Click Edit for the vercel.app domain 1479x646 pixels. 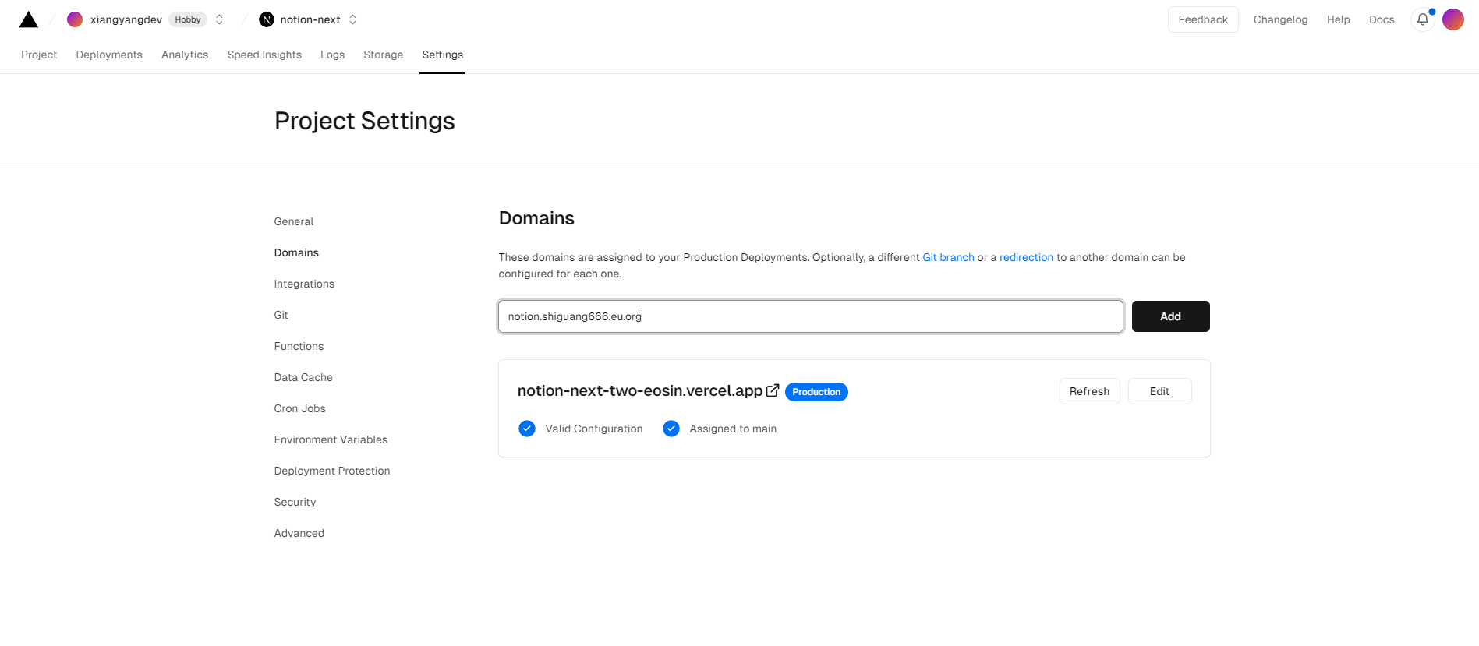tap(1159, 391)
